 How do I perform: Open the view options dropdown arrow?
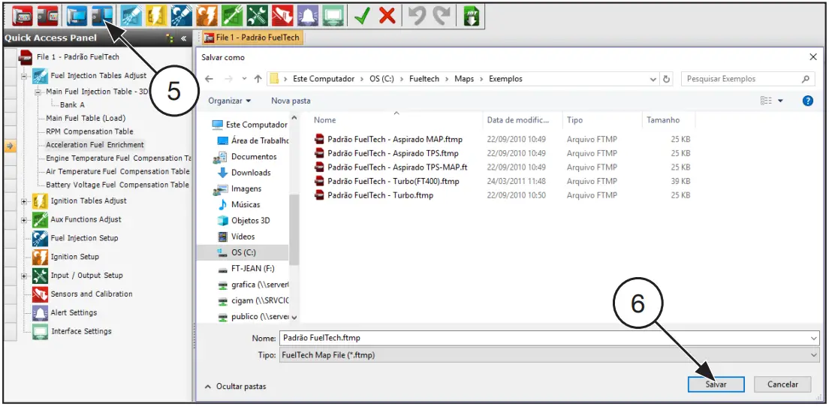click(780, 101)
